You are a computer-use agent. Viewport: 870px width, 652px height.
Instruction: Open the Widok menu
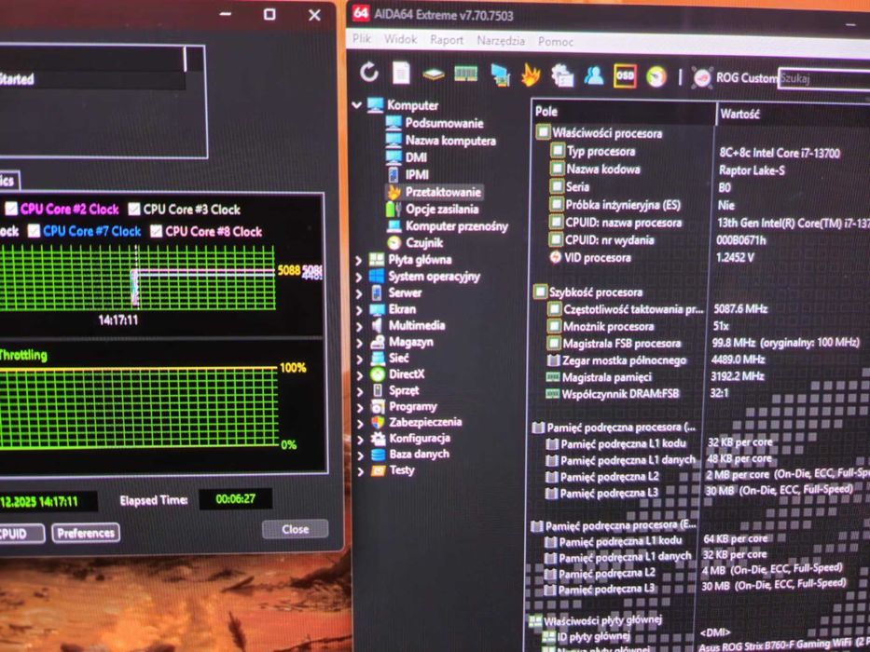tap(401, 39)
